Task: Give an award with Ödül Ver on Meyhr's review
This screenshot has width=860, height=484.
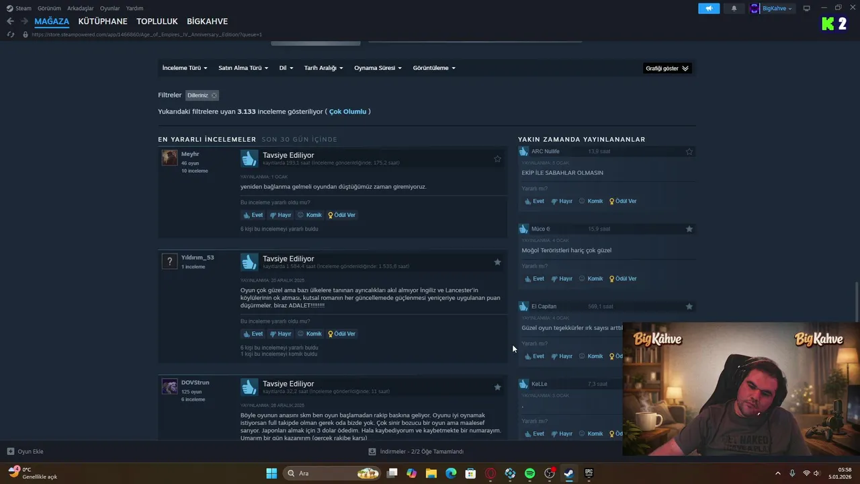Action: coord(342,215)
